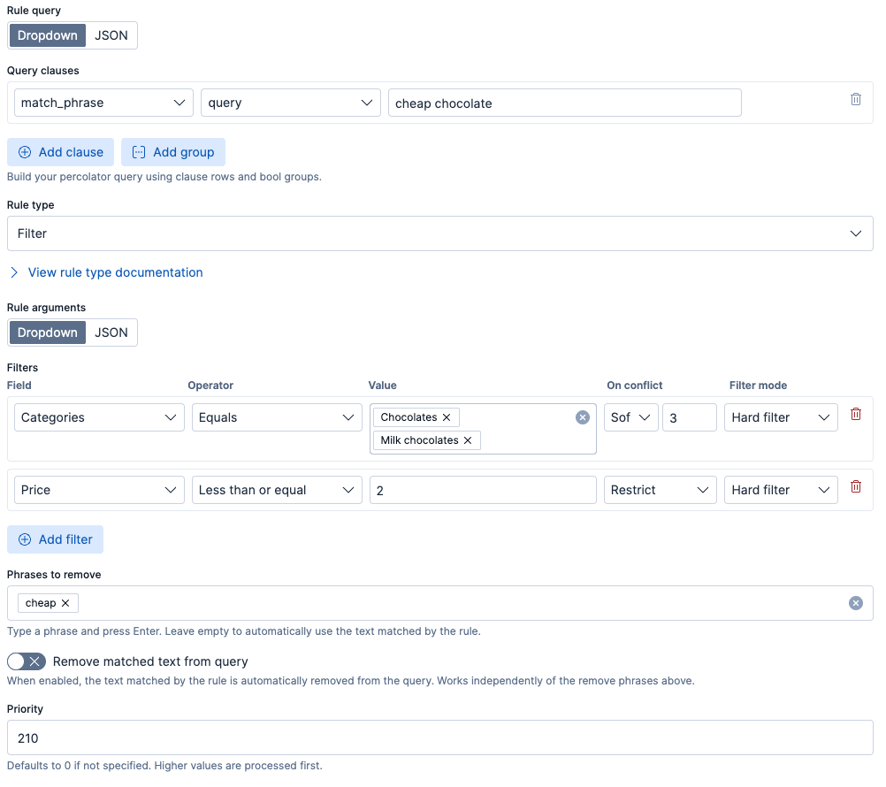886x787 pixels.
Task: Delete the match_phrase query clause
Action: 855,99
